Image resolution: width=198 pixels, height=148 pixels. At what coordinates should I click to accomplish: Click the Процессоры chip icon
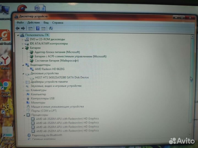(28, 115)
